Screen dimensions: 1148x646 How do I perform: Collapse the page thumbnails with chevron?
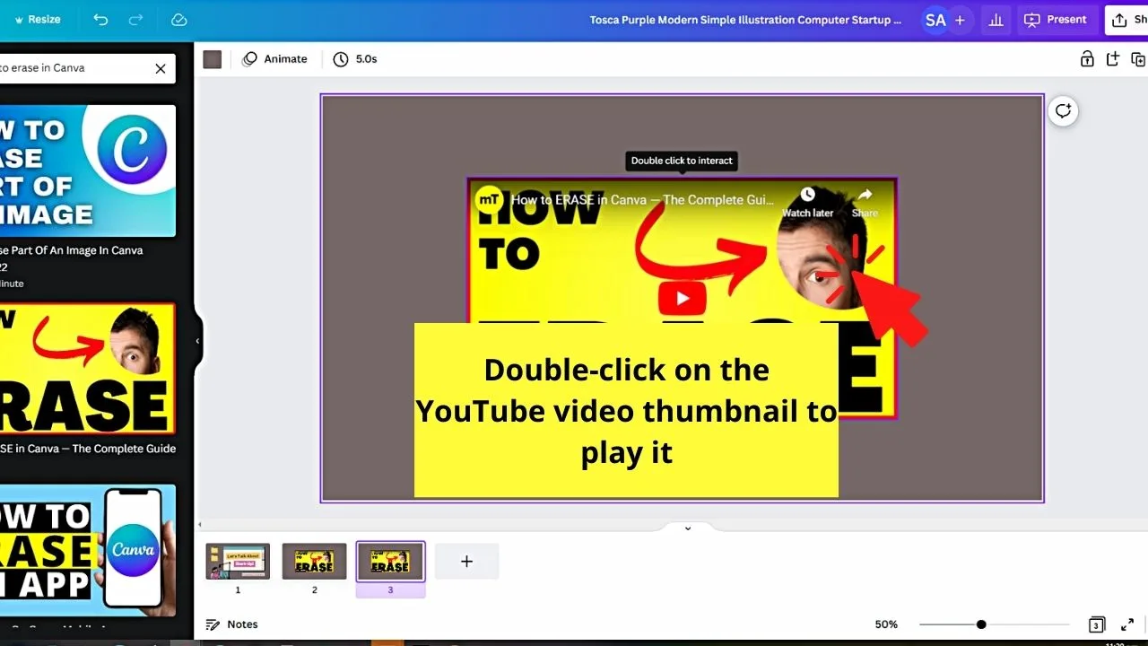tap(688, 528)
